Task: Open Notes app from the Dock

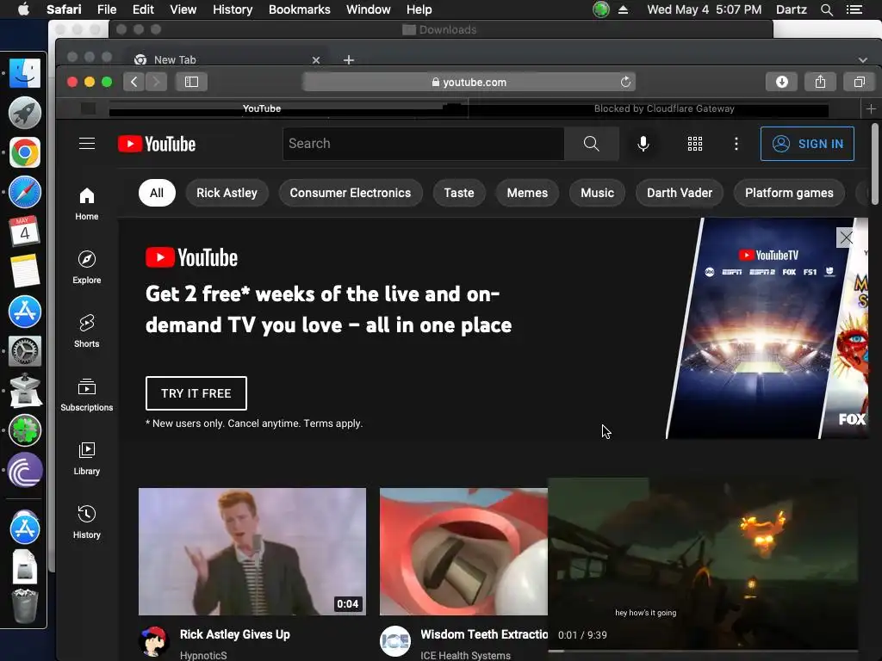Action: (25, 271)
